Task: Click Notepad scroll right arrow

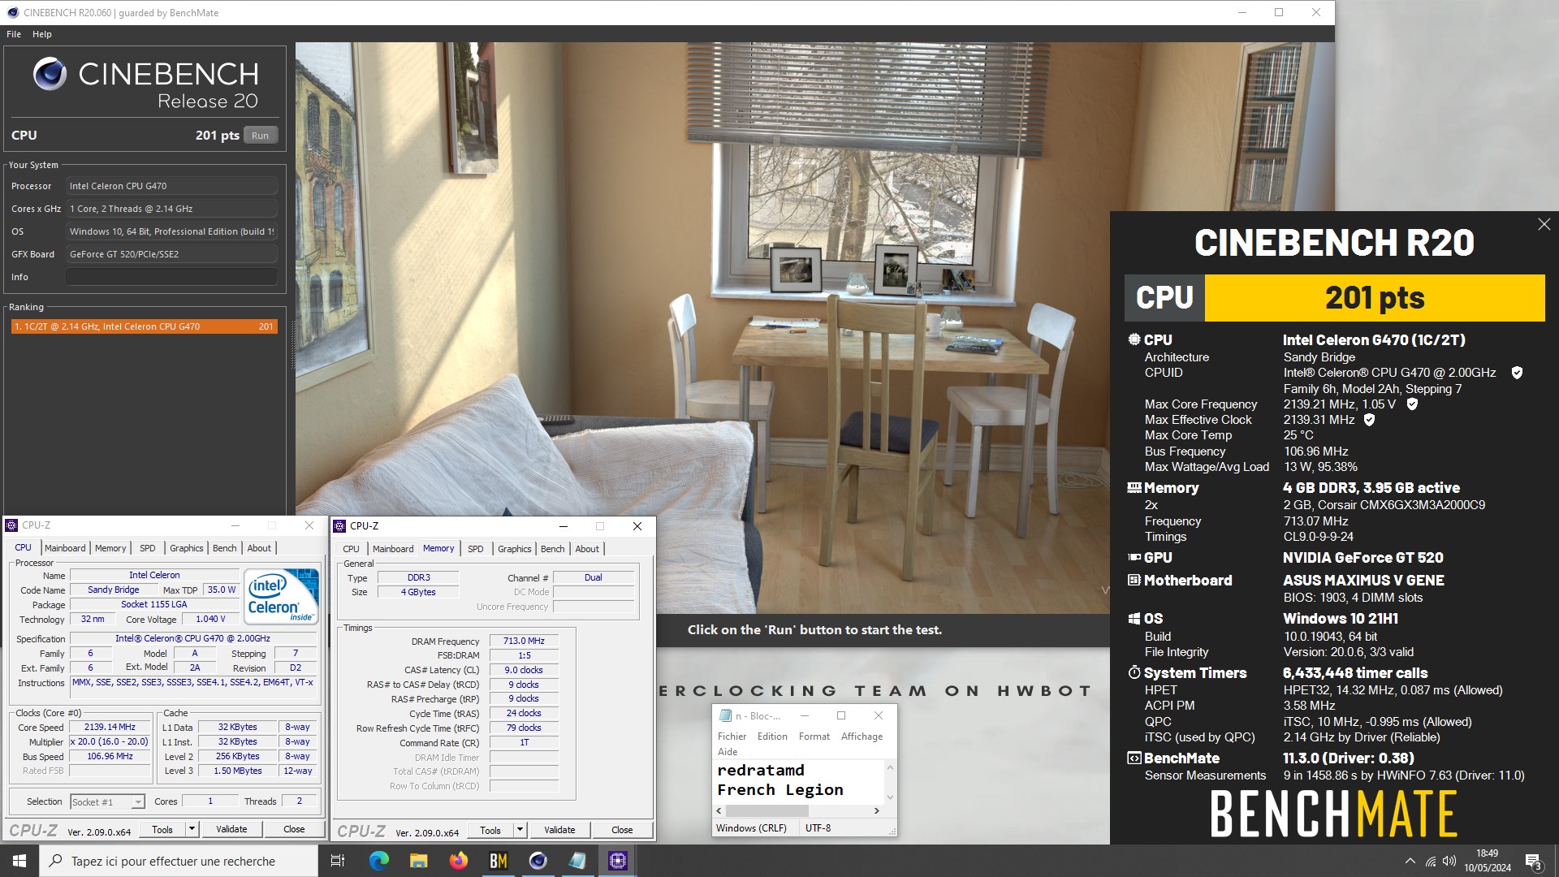Action: point(876,810)
